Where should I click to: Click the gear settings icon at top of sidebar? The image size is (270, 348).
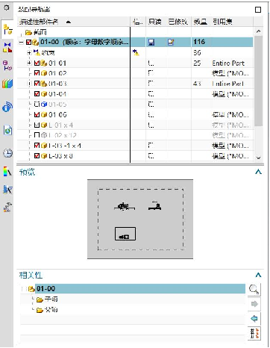[7, 7]
